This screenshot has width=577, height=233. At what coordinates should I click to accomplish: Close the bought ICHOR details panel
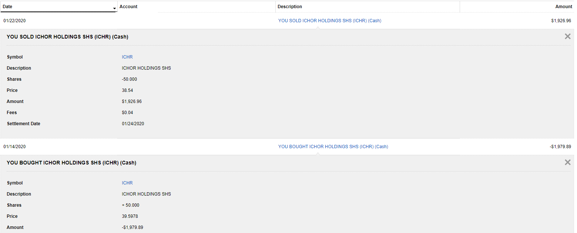(567, 162)
